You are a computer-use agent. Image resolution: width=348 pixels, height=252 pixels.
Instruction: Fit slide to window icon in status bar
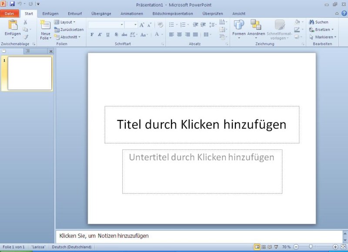(x=343, y=247)
